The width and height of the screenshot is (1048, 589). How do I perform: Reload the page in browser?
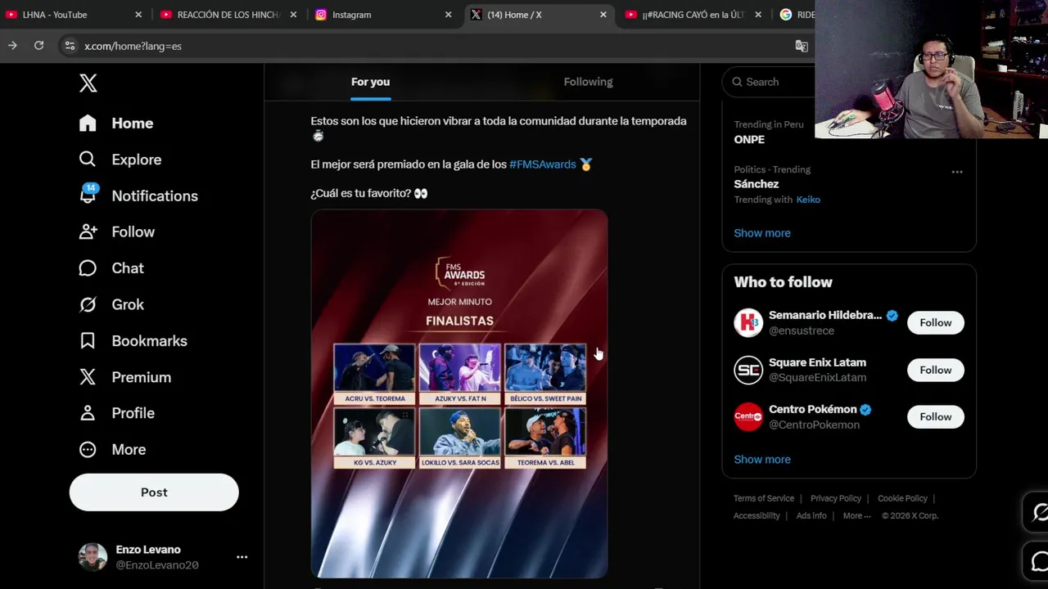click(x=38, y=46)
